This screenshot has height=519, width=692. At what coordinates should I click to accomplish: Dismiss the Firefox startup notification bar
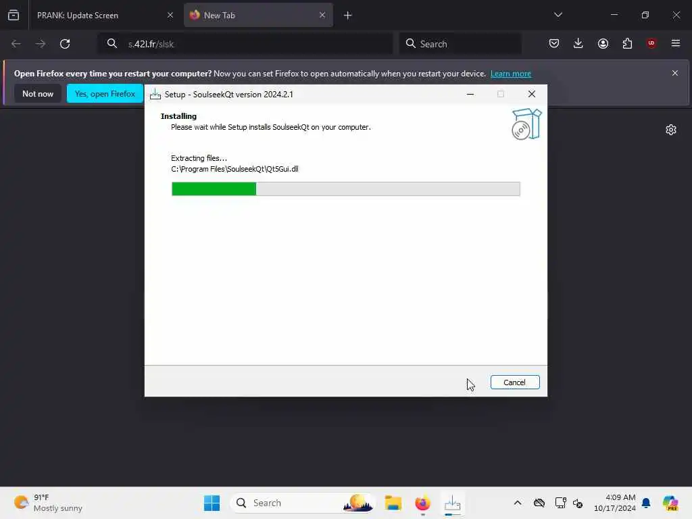(674, 73)
